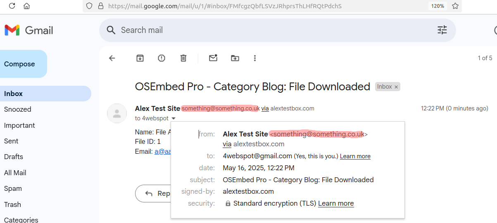Select recipient address 4webspot@gmail.com
This screenshot has width=497, height=223.
click(x=257, y=156)
